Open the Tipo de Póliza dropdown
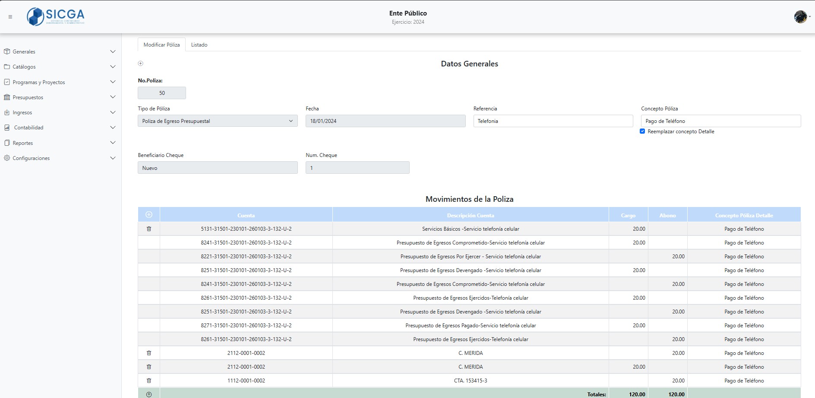The height and width of the screenshot is (398, 815). click(x=218, y=121)
